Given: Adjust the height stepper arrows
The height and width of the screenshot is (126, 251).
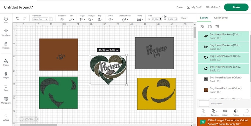Looking at the screenshot, I should point(176,19).
